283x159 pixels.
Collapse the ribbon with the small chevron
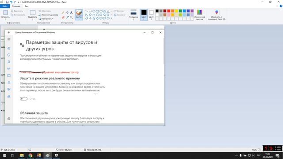click(277, 6)
